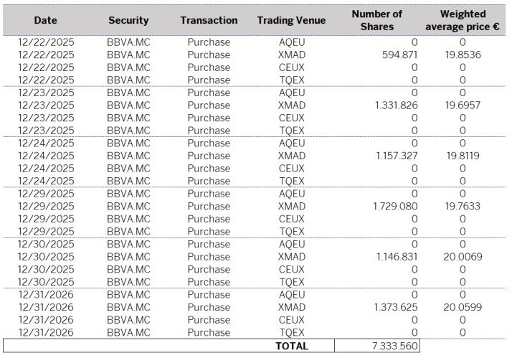Click the Date column header

coord(45,21)
